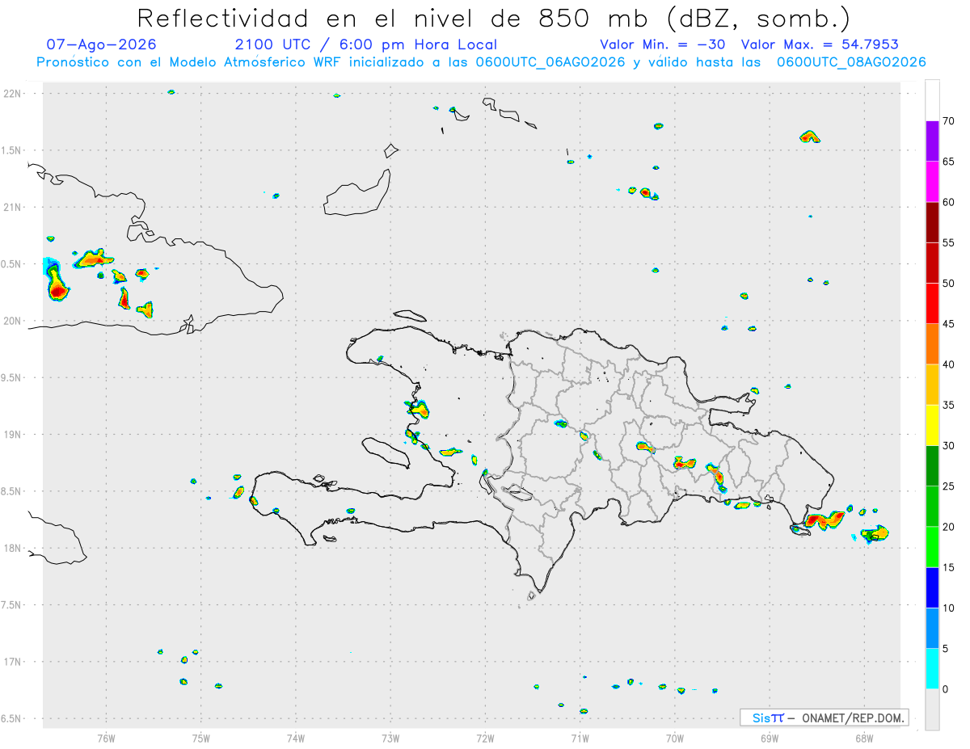The width and height of the screenshot is (970, 749).
Task: Select the dark red 55–60 dBZ colorbar band
Action: 932,222
